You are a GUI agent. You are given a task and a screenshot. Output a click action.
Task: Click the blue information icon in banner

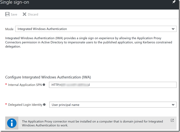point(12,123)
